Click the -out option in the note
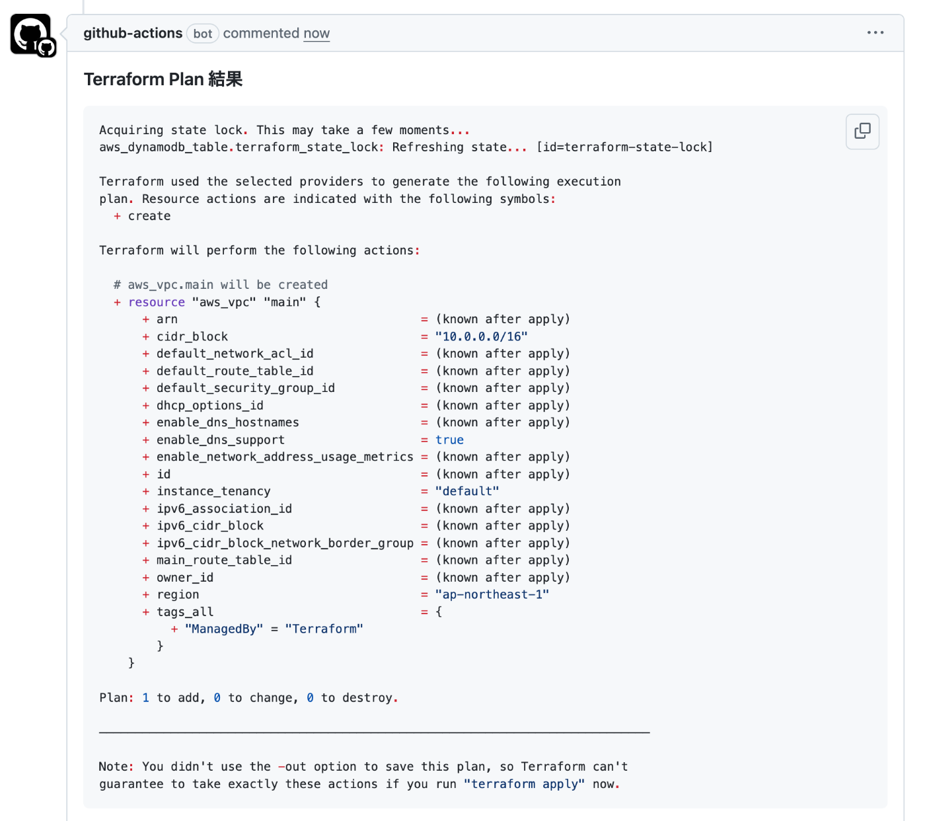Viewport: 925px width, 821px height. coord(291,767)
